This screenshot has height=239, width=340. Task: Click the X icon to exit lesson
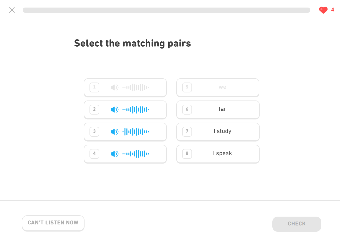(x=12, y=10)
